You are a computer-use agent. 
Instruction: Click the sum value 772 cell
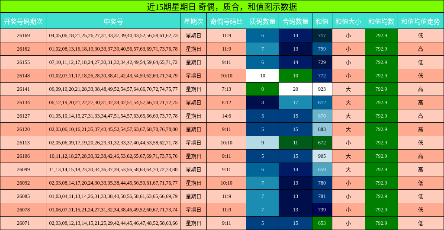(322, 76)
